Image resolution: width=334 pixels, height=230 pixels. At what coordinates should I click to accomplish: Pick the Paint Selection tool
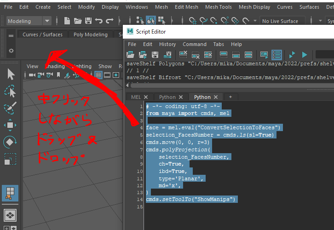point(10,108)
